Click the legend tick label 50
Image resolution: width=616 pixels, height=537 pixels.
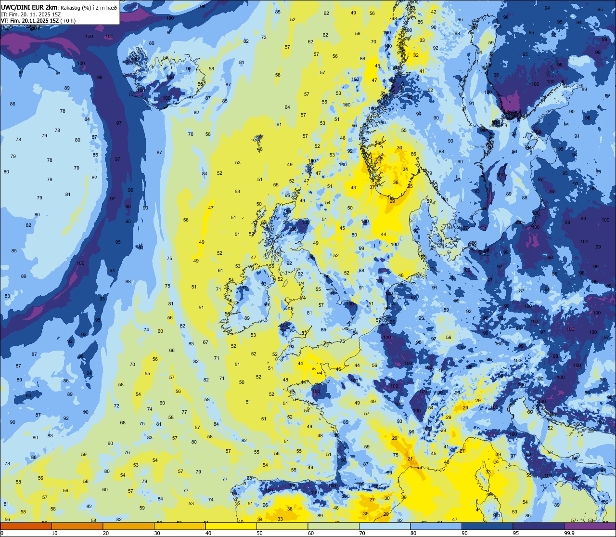(259, 533)
